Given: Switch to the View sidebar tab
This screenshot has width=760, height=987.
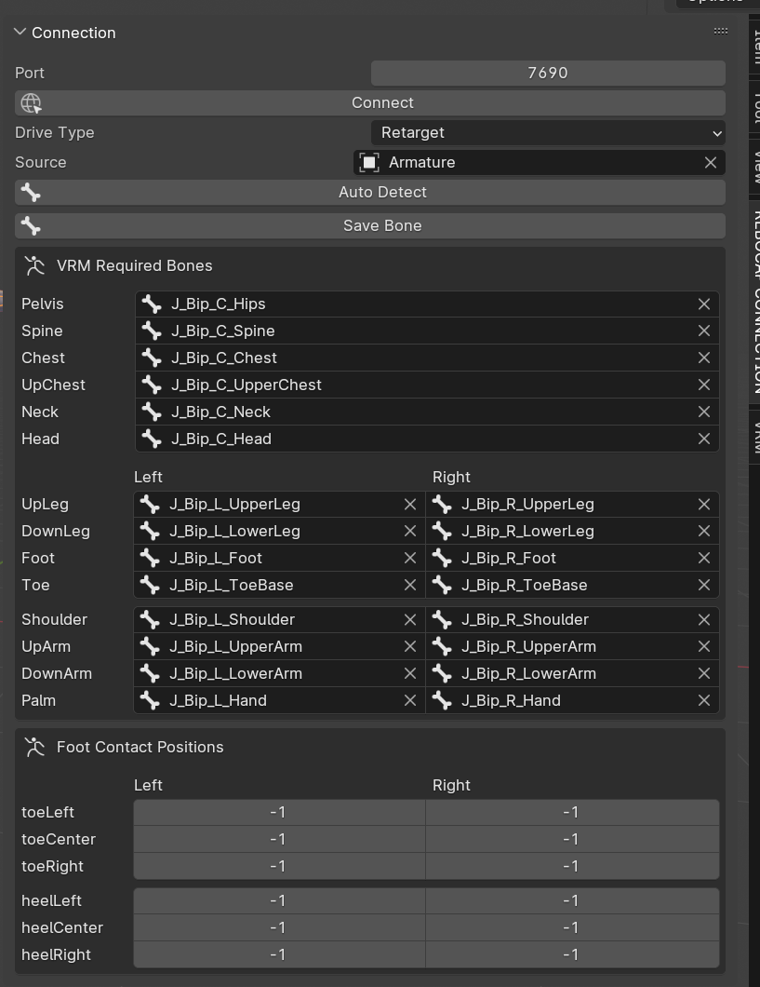Looking at the screenshot, I should (755, 168).
